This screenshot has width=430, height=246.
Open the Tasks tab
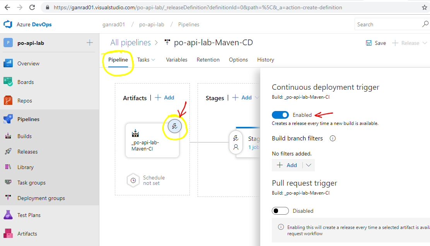[x=143, y=60]
